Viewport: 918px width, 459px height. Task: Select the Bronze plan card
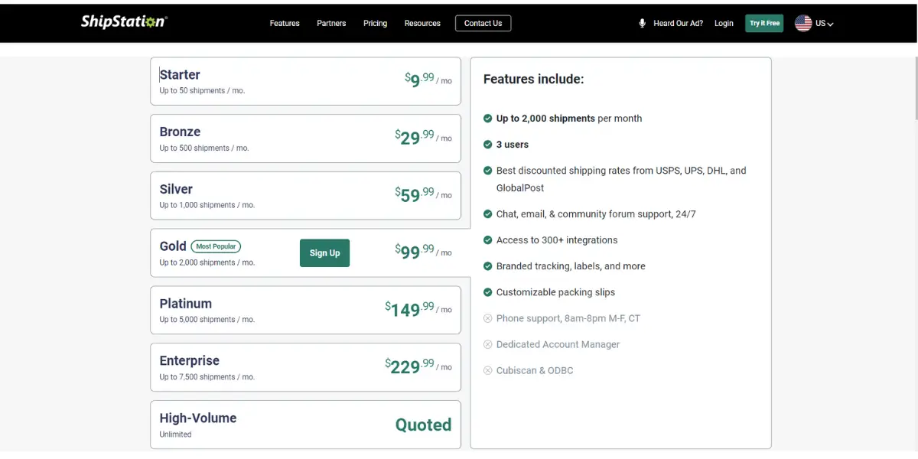pos(305,138)
